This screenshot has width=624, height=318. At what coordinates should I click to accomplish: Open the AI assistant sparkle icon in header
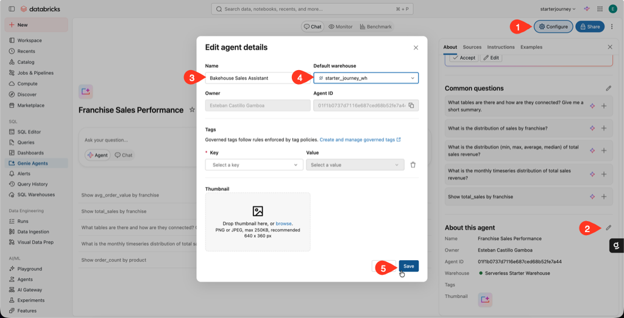pos(587,9)
